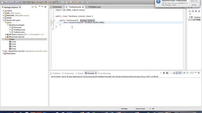Select TestScene.java in Package Explorer
The height and width of the screenshot is (113, 202).
coord(19,32)
